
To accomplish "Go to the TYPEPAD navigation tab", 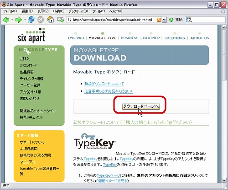I will tap(76, 38).
